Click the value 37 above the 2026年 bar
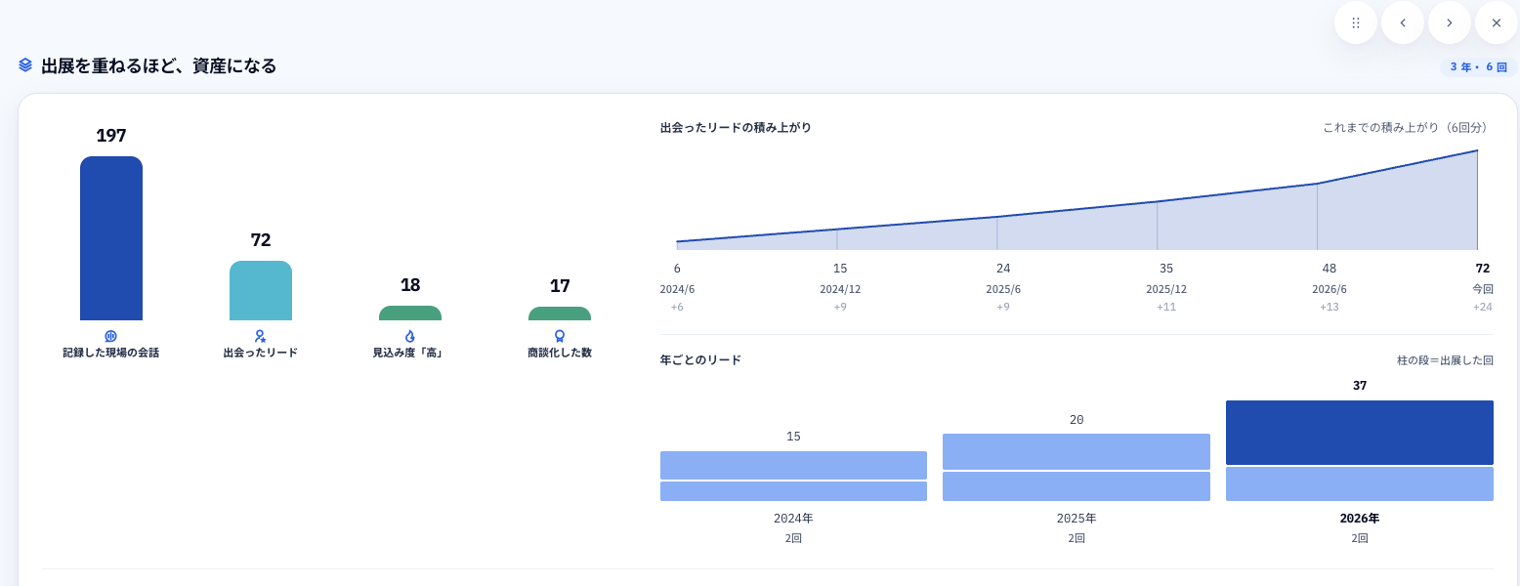The image size is (1520, 586). [1360, 386]
